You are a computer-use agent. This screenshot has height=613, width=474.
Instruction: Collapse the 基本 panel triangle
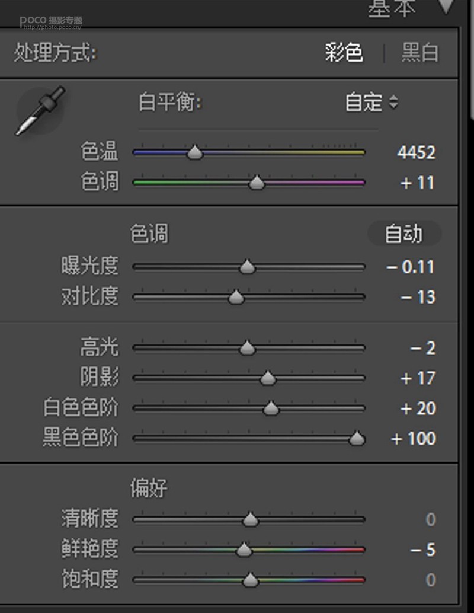(x=445, y=7)
